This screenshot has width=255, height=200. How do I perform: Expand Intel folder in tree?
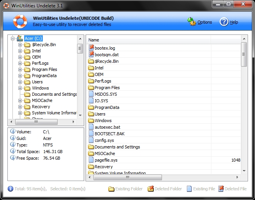pos(20,51)
